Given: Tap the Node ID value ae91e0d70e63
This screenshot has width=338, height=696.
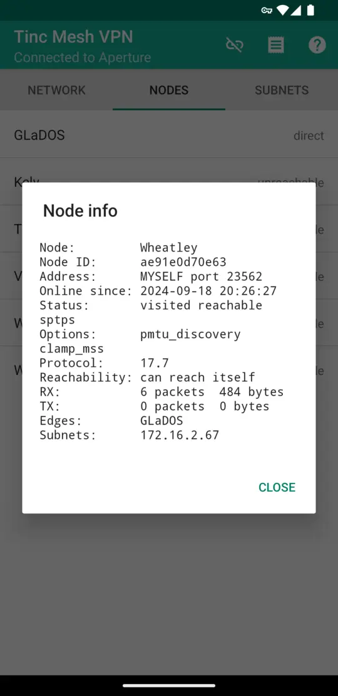Looking at the screenshot, I should [x=183, y=262].
